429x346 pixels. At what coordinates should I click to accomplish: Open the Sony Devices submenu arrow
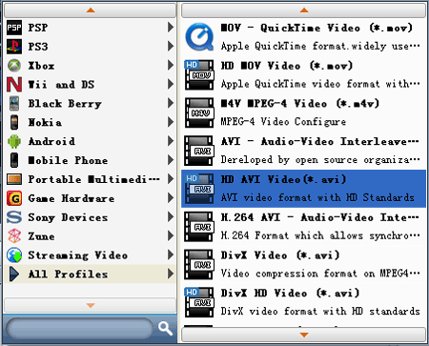[171, 217]
